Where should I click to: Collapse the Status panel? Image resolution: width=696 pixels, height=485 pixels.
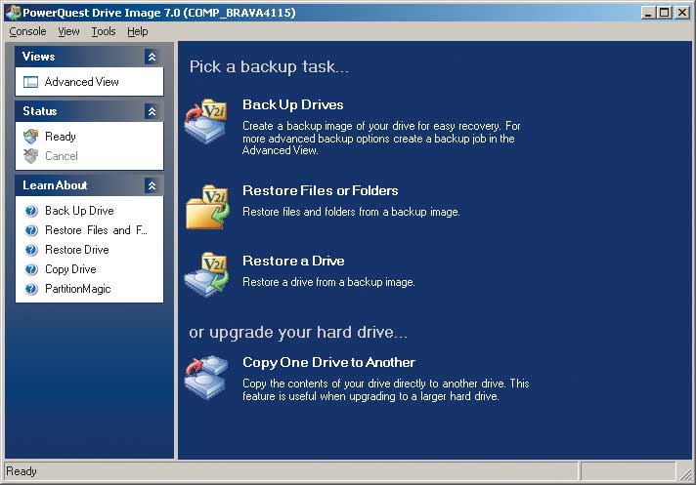click(152, 112)
